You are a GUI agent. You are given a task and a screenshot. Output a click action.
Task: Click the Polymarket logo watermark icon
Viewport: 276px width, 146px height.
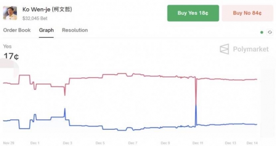(x=224, y=49)
